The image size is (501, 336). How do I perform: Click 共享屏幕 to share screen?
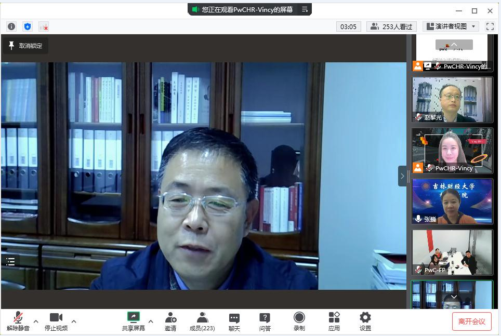(134, 321)
